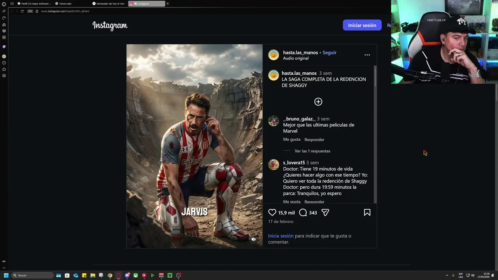This screenshot has height=280, width=498.
Task: Switch to the Perfil El mejor software tab
Action: pos(34,3)
